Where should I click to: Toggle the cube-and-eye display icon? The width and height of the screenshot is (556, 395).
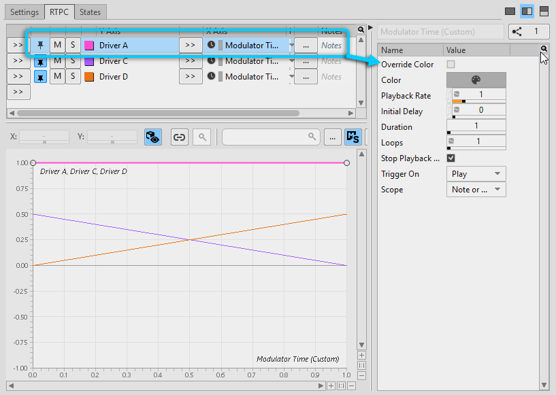[x=153, y=137]
